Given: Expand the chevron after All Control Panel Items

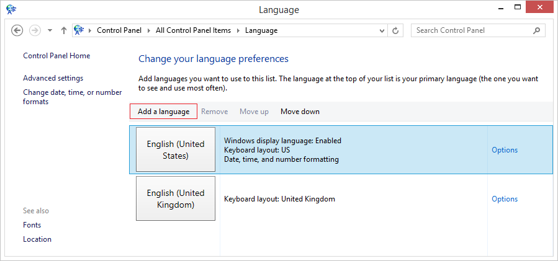Looking at the screenshot, I should pos(238,30).
